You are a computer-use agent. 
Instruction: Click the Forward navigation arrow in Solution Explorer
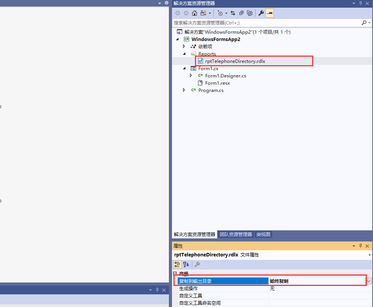[186, 13]
